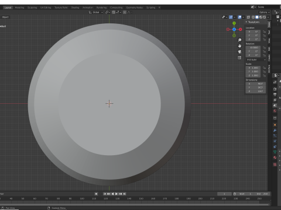Jump to timeline start frame
The height and width of the screenshot is (210, 281).
(105, 194)
